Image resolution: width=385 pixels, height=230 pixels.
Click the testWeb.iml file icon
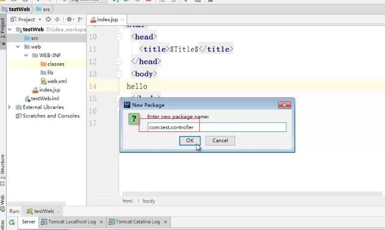(x=27, y=99)
